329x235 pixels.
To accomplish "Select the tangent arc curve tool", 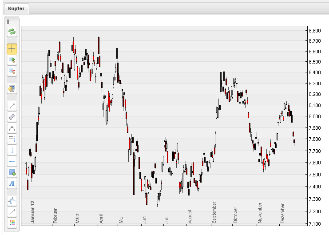I will pyautogui.click(x=12, y=201).
